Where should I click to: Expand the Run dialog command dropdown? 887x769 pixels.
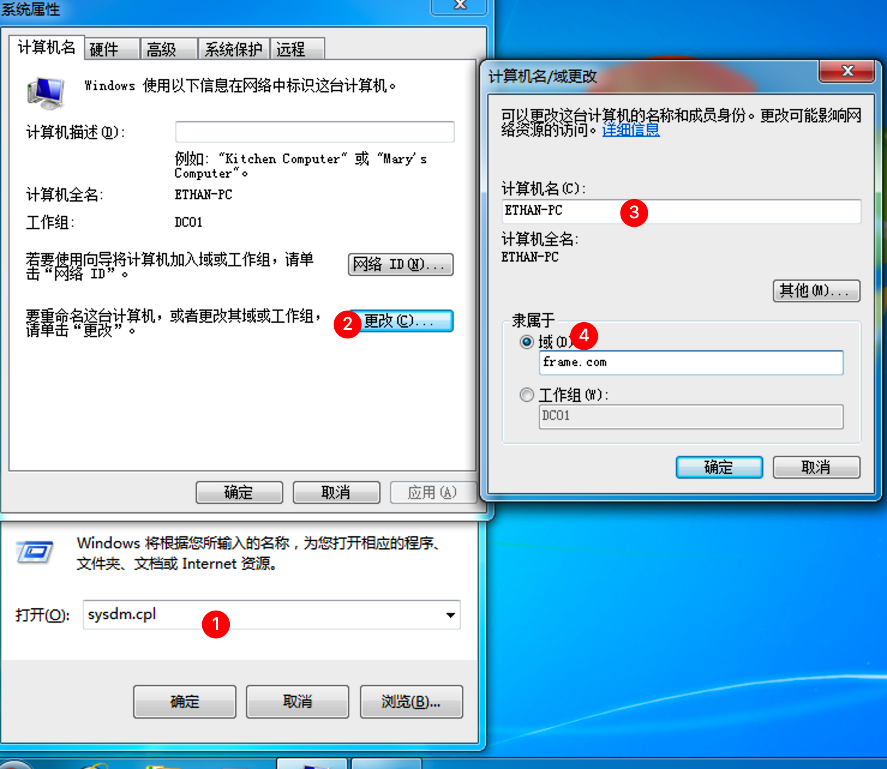pyautogui.click(x=450, y=615)
